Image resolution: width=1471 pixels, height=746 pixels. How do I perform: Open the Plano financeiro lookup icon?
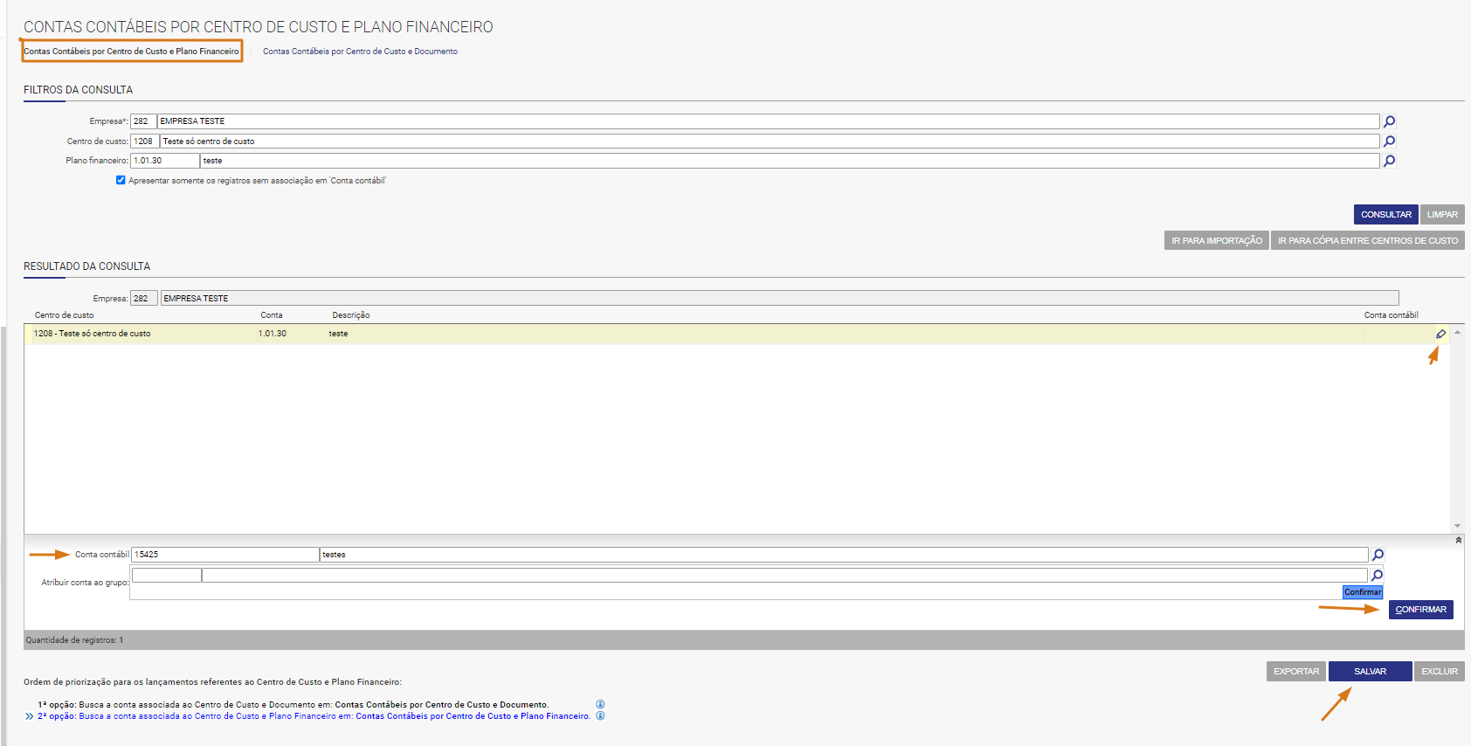[x=1389, y=161]
